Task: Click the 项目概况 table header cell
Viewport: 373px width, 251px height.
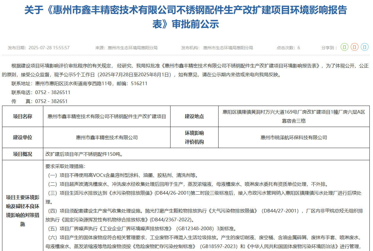Action: (23, 154)
